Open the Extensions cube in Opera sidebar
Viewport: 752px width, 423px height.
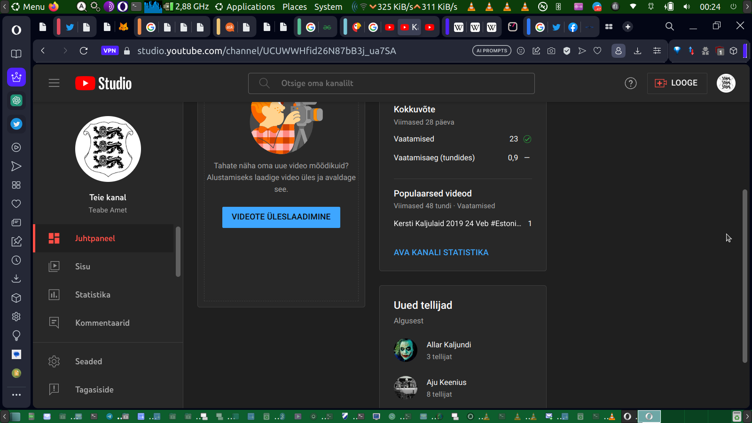pyautogui.click(x=16, y=298)
